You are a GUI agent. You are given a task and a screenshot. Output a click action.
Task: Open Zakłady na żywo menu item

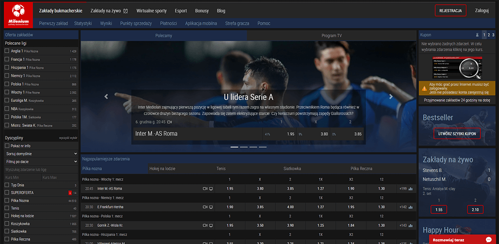coord(109,10)
